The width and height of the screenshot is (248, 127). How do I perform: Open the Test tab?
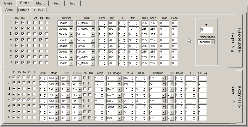56,3
